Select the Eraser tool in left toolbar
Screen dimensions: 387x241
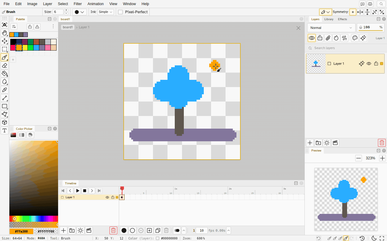(x=5, y=65)
